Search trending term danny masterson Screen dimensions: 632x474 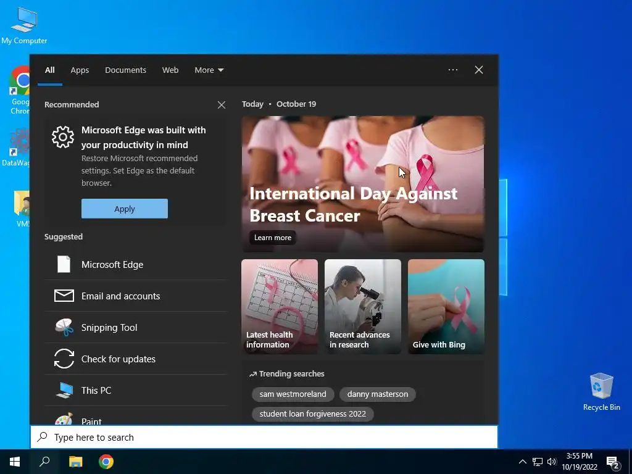pos(378,394)
